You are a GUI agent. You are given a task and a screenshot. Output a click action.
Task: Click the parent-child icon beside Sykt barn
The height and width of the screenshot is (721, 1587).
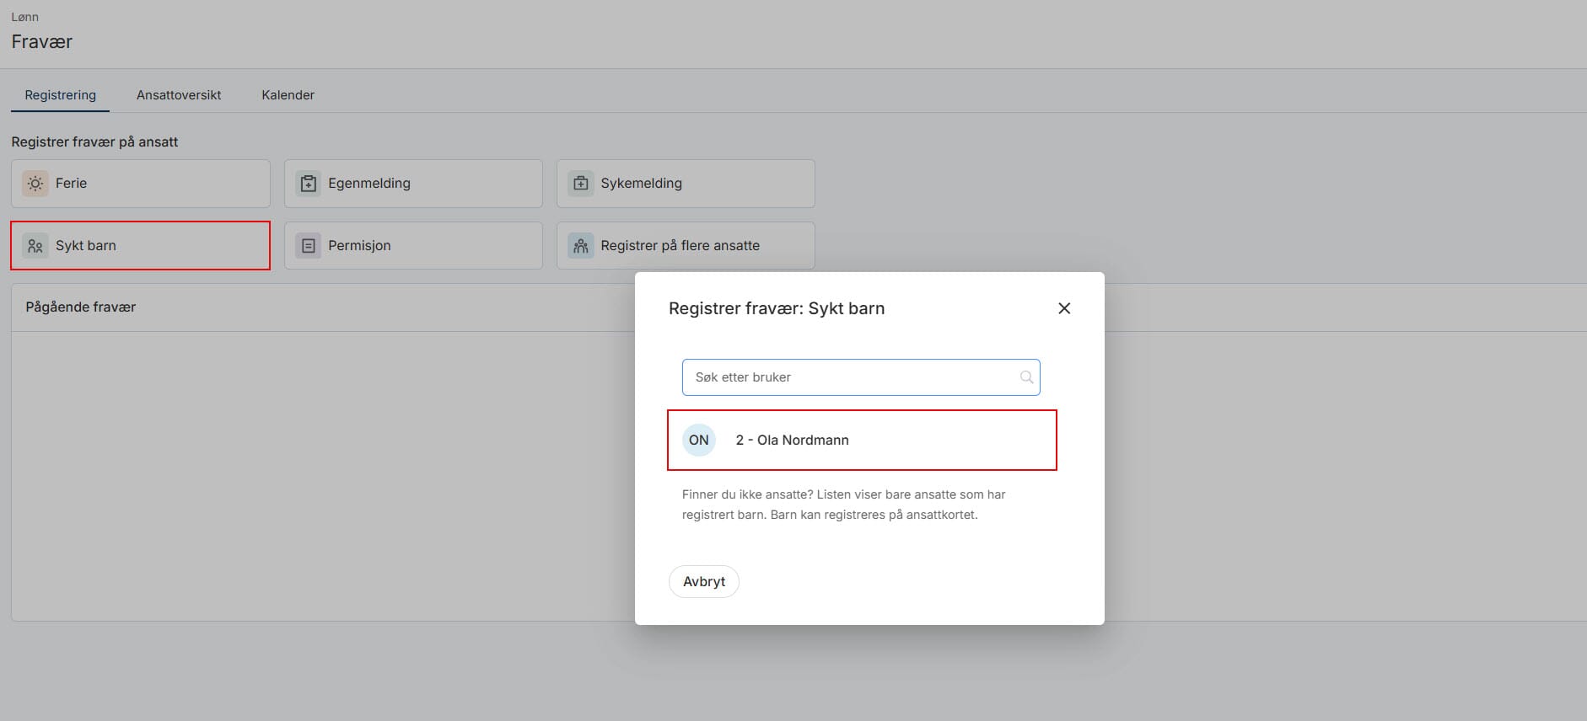[35, 246]
